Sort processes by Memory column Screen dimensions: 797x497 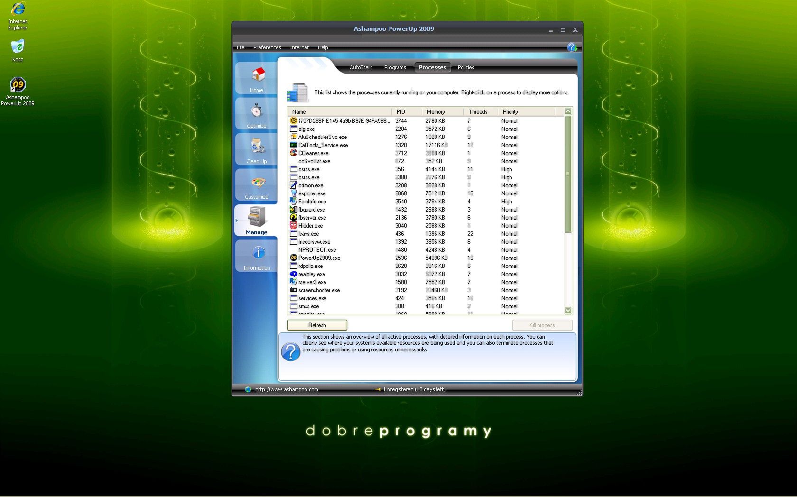[443, 111]
